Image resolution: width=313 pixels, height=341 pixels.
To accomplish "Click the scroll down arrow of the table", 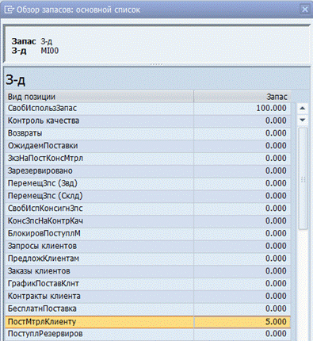I will pyautogui.click(x=303, y=120).
